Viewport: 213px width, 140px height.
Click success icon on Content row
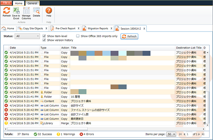[6, 101]
